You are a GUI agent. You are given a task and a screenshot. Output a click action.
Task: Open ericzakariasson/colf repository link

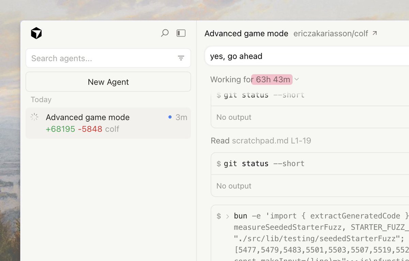pos(331,33)
